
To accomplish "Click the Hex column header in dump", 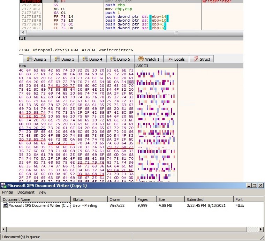I will [x=77, y=66].
